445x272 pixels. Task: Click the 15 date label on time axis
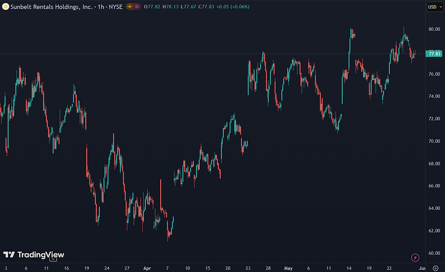pyautogui.click(x=208, y=268)
